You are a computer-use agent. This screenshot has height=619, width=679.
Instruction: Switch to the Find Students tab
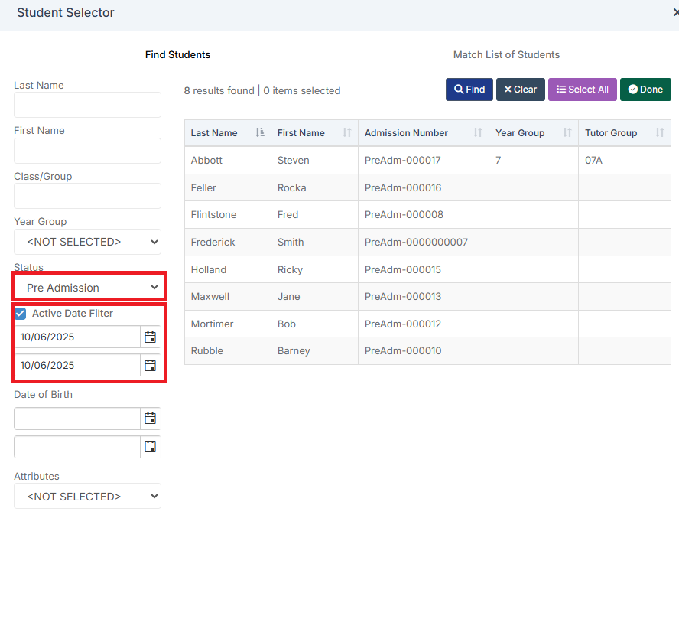coord(177,54)
